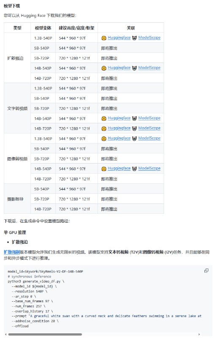Click ModelScope cat icon in image-to-video 1.3B-540P row

(134, 139)
